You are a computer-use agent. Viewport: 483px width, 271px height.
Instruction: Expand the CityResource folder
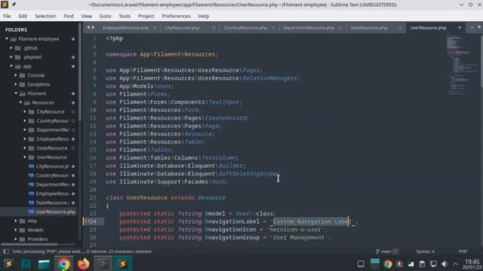25,111
